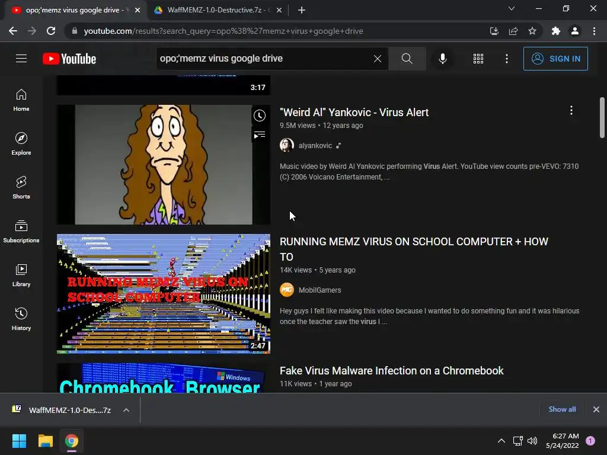Open a new Chrome tab
This screenshot has width=607, height=455.
pyautogui.click(x=302, y=10)
